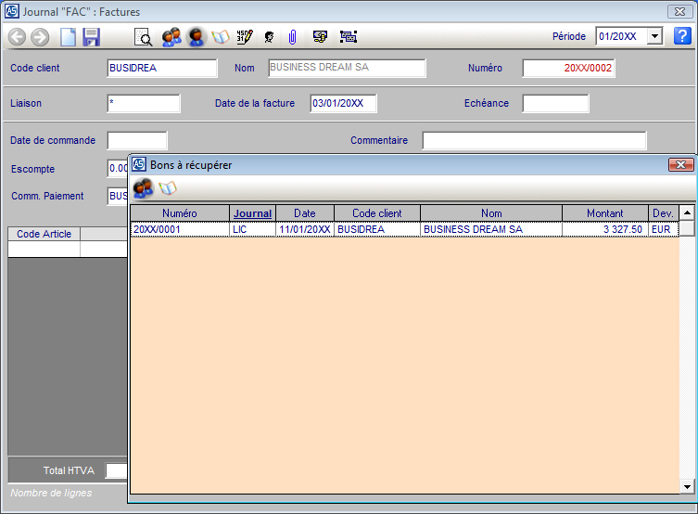
Task: Create a new document with blank page icon
Action: [68, 37]
